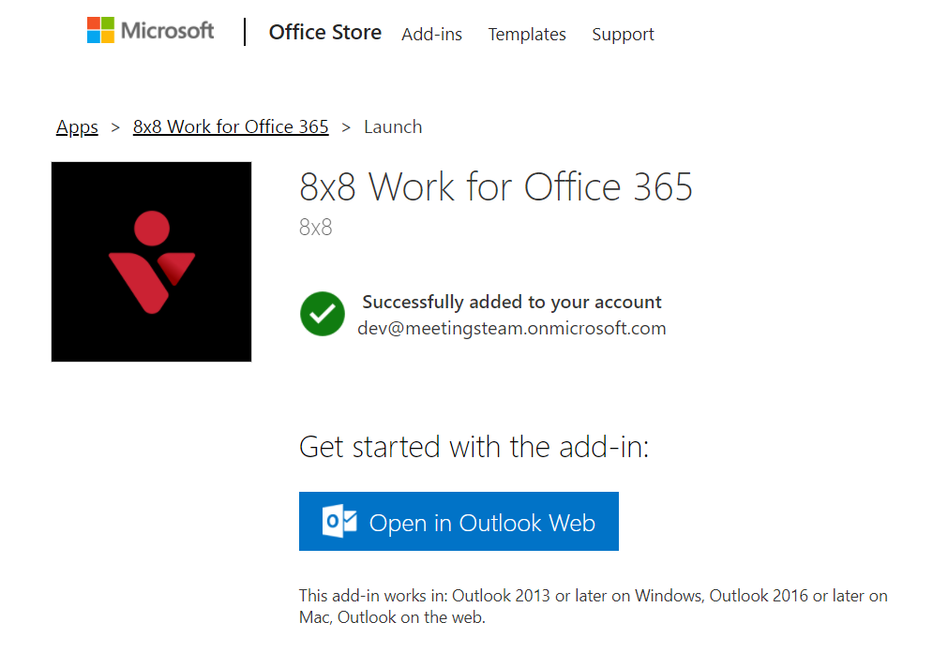Click the Launch breadcrumb text
This screenshot has width=933, height=652.
click(393, 126)
